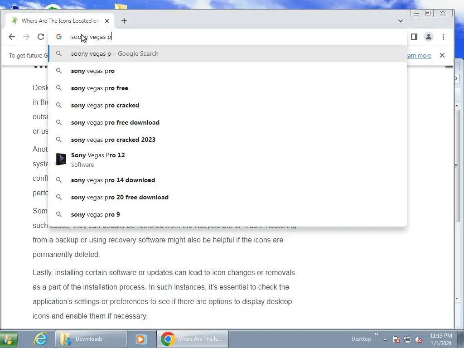Click the Sony Vegas Pro 12 thumbnail icon
Screen dimensions: 464x348
(61, 159)
